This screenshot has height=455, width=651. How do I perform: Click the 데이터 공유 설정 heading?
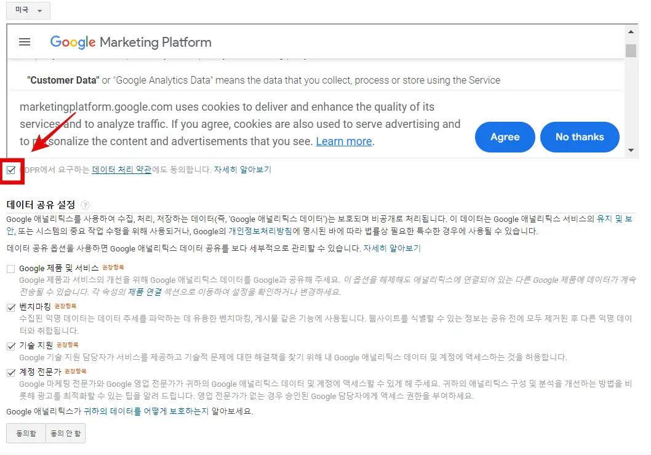(x=41, y=205)
